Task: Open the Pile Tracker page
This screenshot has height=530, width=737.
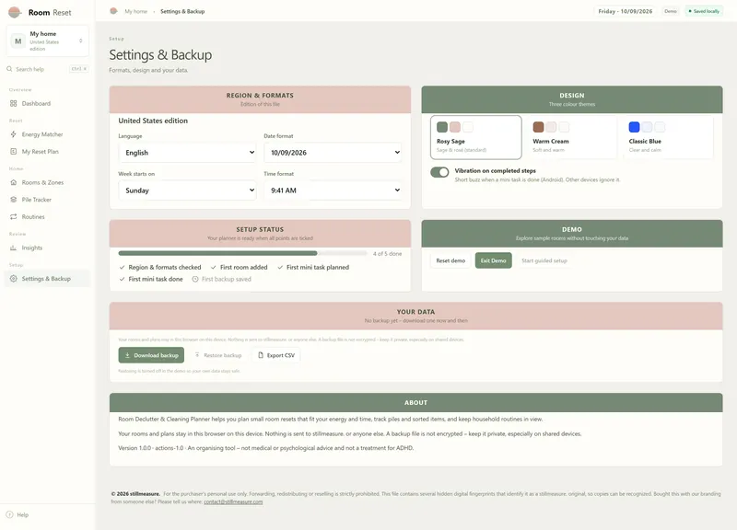Action: [47, 200]
